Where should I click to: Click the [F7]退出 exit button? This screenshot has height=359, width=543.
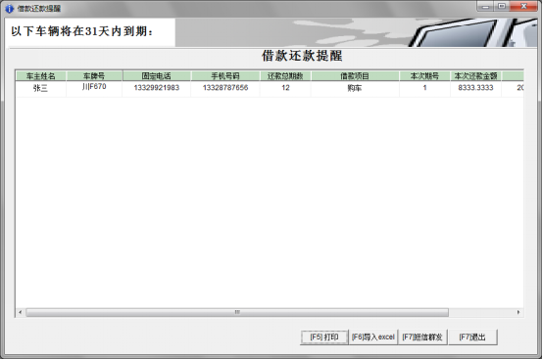[x=472, y=337]
